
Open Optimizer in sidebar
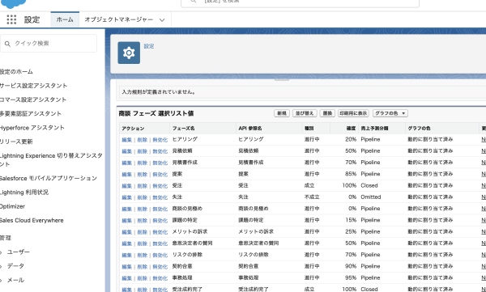(12, 206)
